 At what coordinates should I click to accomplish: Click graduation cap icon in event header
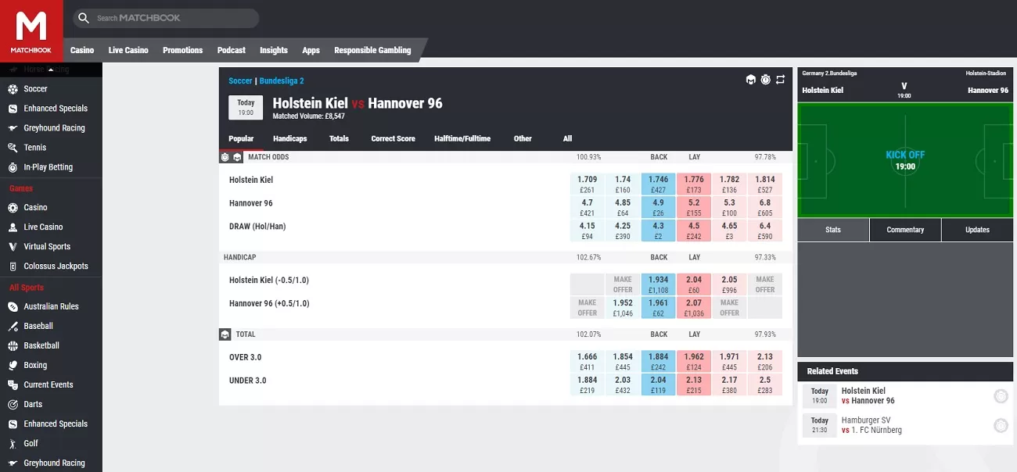tap(751, 80)
